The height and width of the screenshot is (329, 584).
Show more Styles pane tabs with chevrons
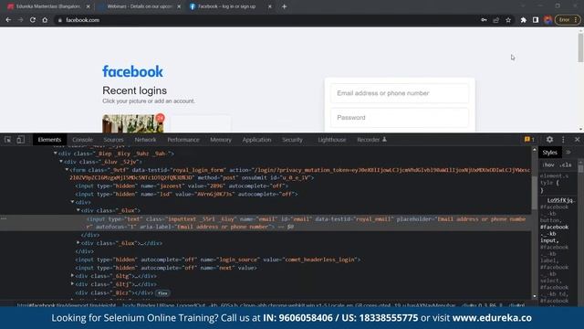(x=568, y=153)
